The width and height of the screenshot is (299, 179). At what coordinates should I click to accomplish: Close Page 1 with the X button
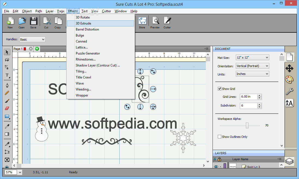pyautogui.click(x=31, y=49)
